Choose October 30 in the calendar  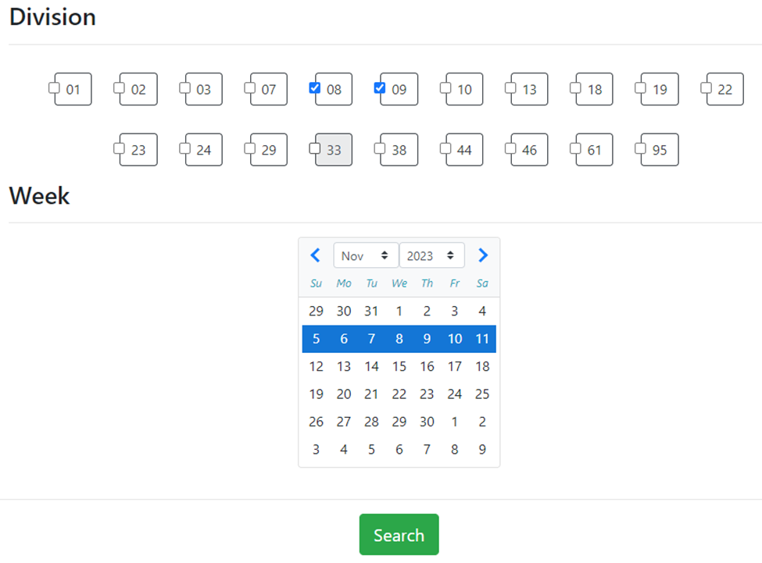point(344,311)
